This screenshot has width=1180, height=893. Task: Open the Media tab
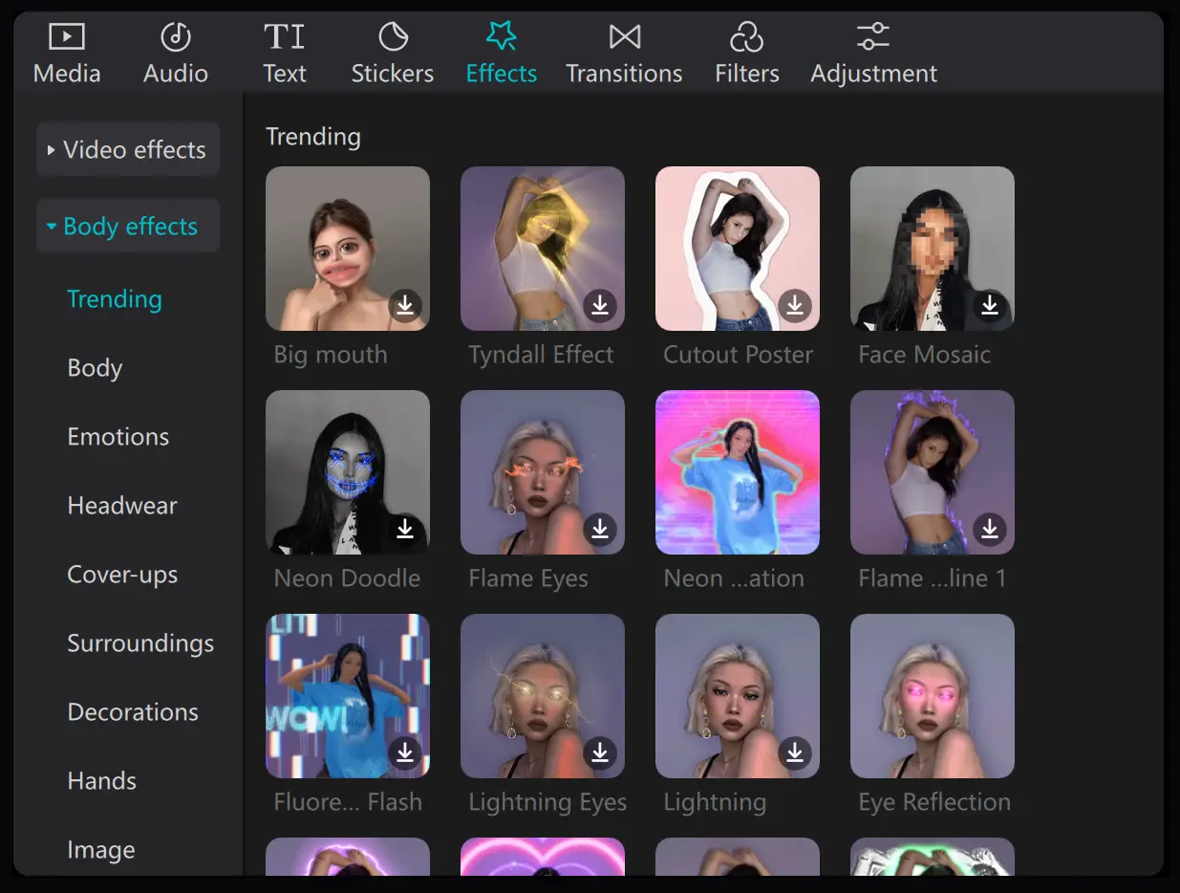point(67,54)
